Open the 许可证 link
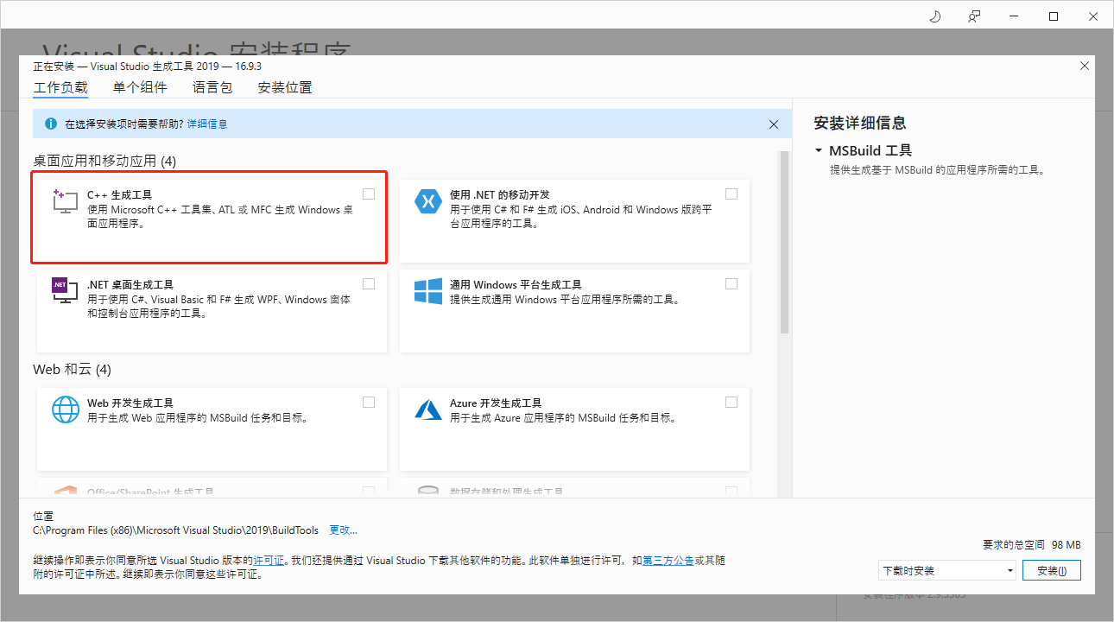This screenshot has width=1114, height=622. point(269,561)
